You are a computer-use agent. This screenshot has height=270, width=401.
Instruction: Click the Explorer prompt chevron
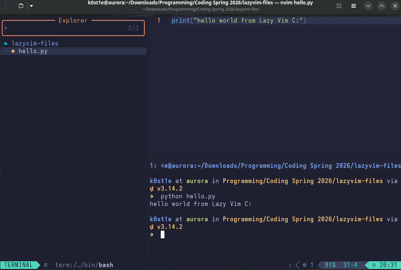(x=5, y=28)
